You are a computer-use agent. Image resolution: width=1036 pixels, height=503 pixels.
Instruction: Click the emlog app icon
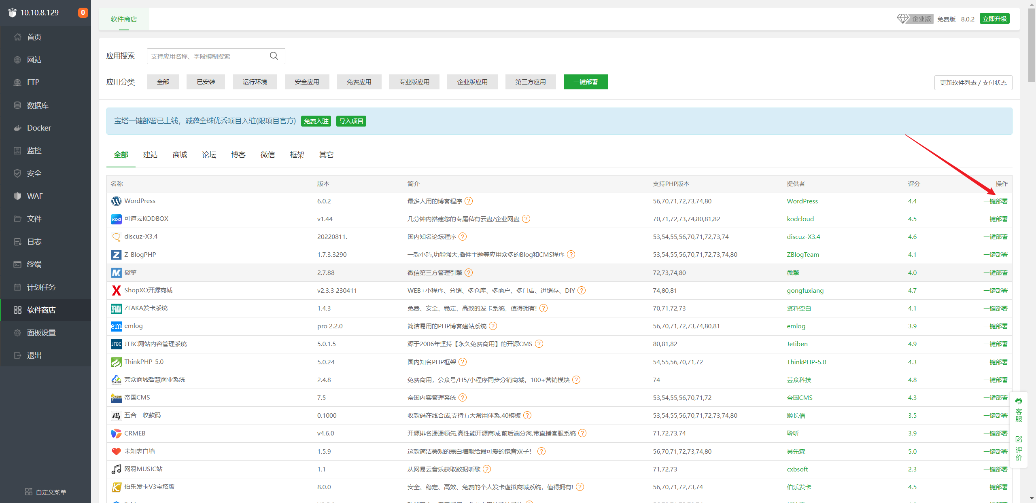(x=116, y=326)
